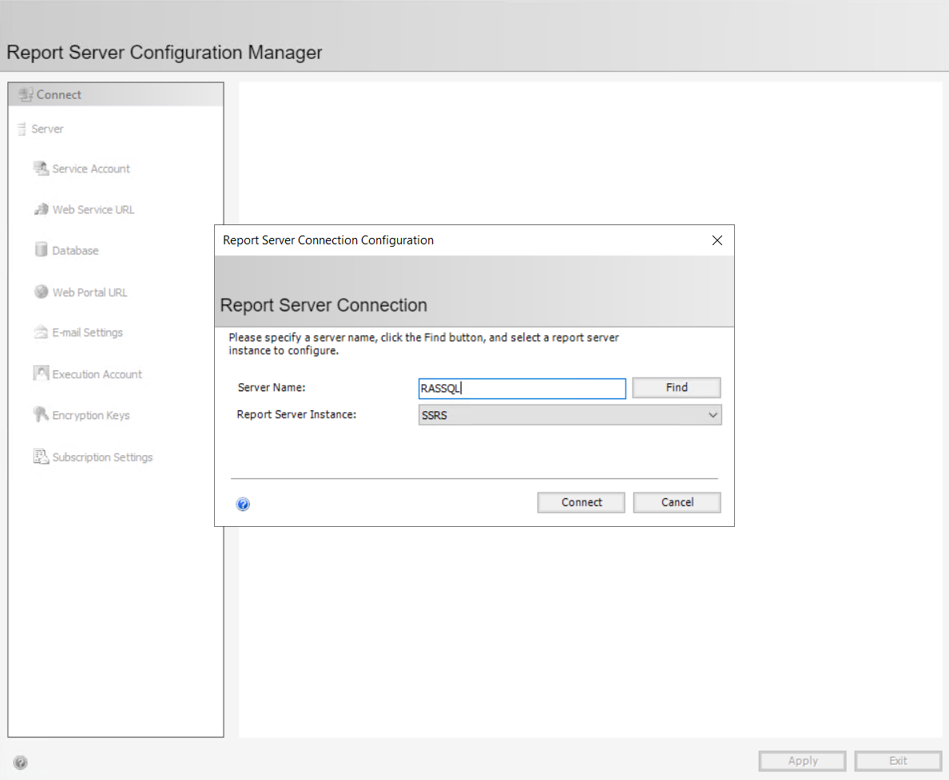949x780 pixels.
Task: Select the Server node in navigation tree
Action: (47, 129)
